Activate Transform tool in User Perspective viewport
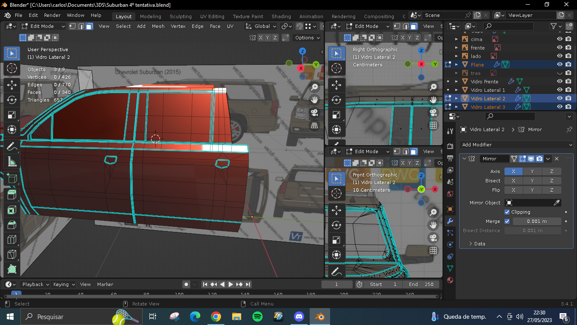 pos(12,130)
